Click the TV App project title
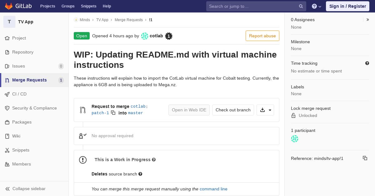Viewport: 375px width, 196px height. coord(26,22)
